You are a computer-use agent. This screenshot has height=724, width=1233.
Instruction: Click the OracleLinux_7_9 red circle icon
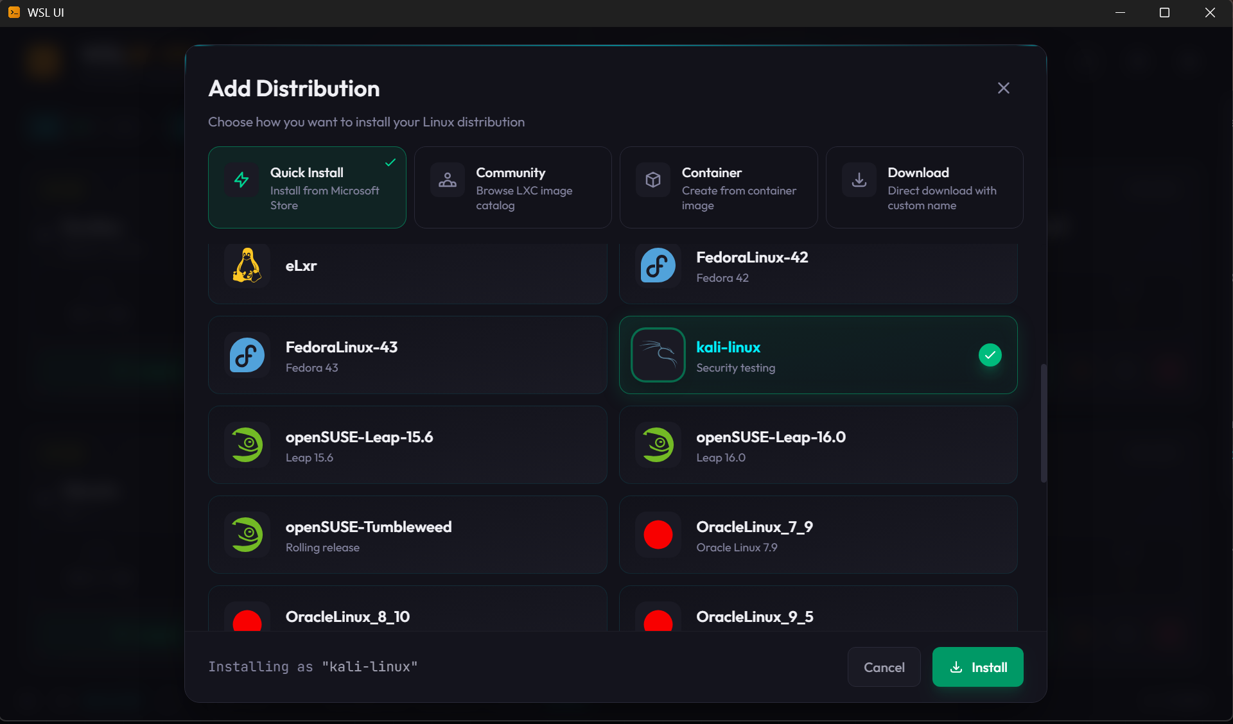pyautogui.click(x=658, y=535)
